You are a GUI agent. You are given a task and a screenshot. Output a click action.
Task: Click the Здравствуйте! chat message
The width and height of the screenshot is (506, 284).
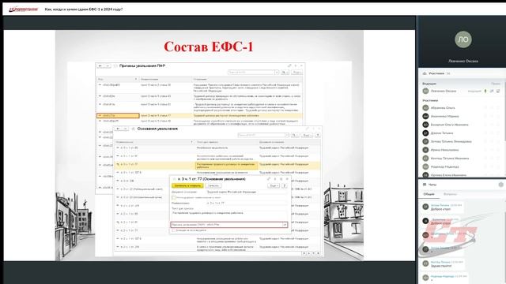(x=441, y=266)
